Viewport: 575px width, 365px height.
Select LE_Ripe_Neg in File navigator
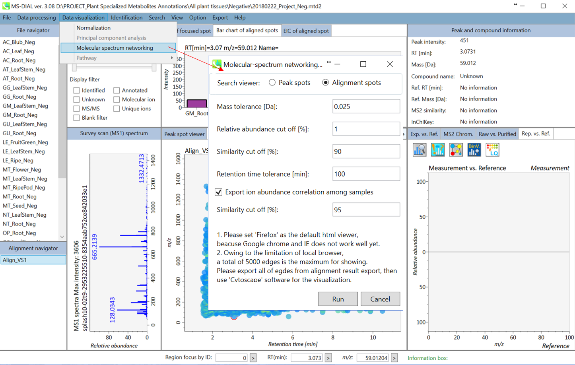pyautogui.click(x=18, y=161)
